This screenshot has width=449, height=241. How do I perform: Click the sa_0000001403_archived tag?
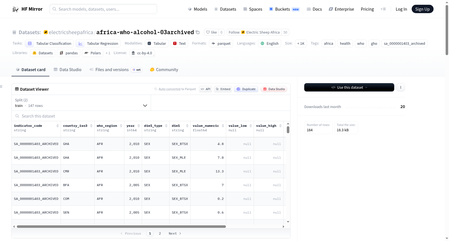coord(404,43)
